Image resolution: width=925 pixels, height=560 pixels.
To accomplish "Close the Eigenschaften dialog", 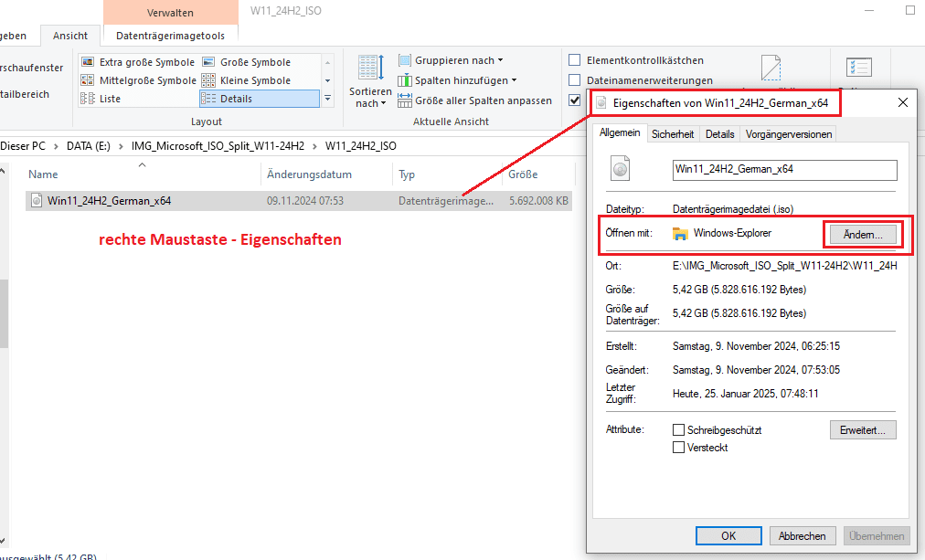I will point(902,102).
